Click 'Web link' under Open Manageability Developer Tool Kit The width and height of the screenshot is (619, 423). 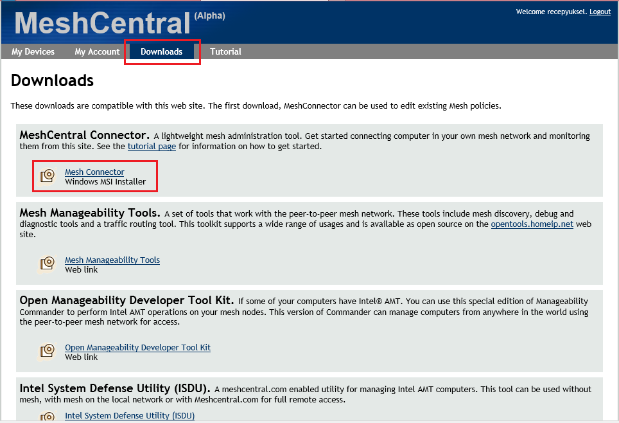click(82, 357)
